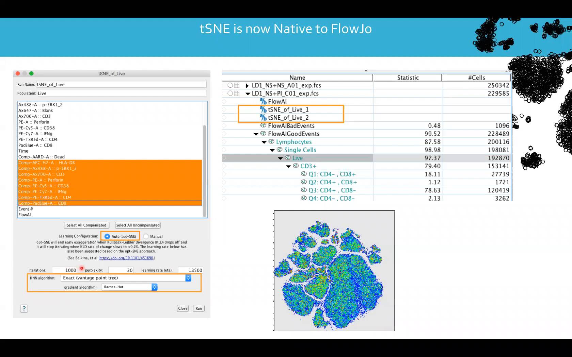The height and width of the screenshot is (357, 572).
Task: Collapse the CD3+ node
Action: [289, 166]
